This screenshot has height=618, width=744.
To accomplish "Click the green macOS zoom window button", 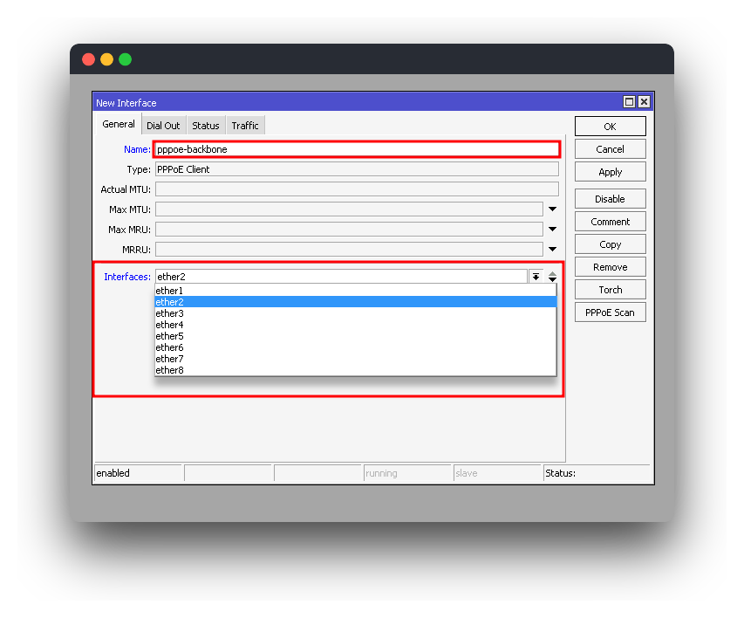I will click(x=125, y=59).
